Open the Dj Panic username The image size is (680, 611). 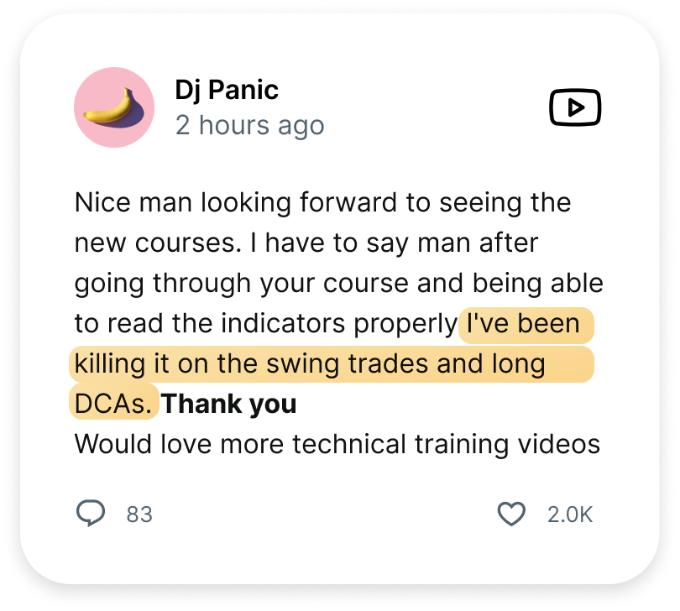click(x=227, y=90)
